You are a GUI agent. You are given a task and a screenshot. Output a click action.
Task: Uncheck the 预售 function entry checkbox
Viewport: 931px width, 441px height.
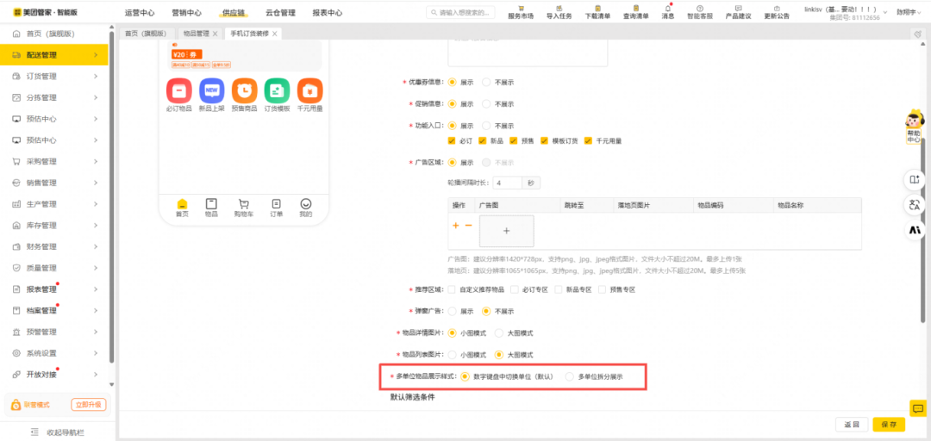(514, 140)
